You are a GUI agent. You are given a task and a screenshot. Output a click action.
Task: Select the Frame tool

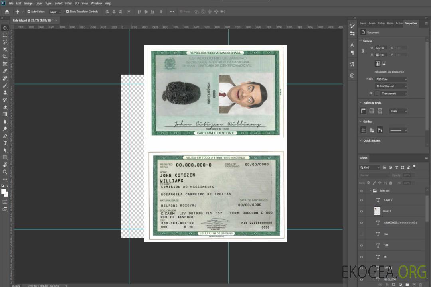pos(5,64)
